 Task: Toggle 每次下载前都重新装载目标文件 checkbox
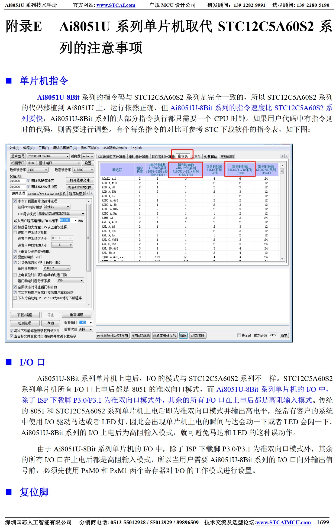coord(12,331)
